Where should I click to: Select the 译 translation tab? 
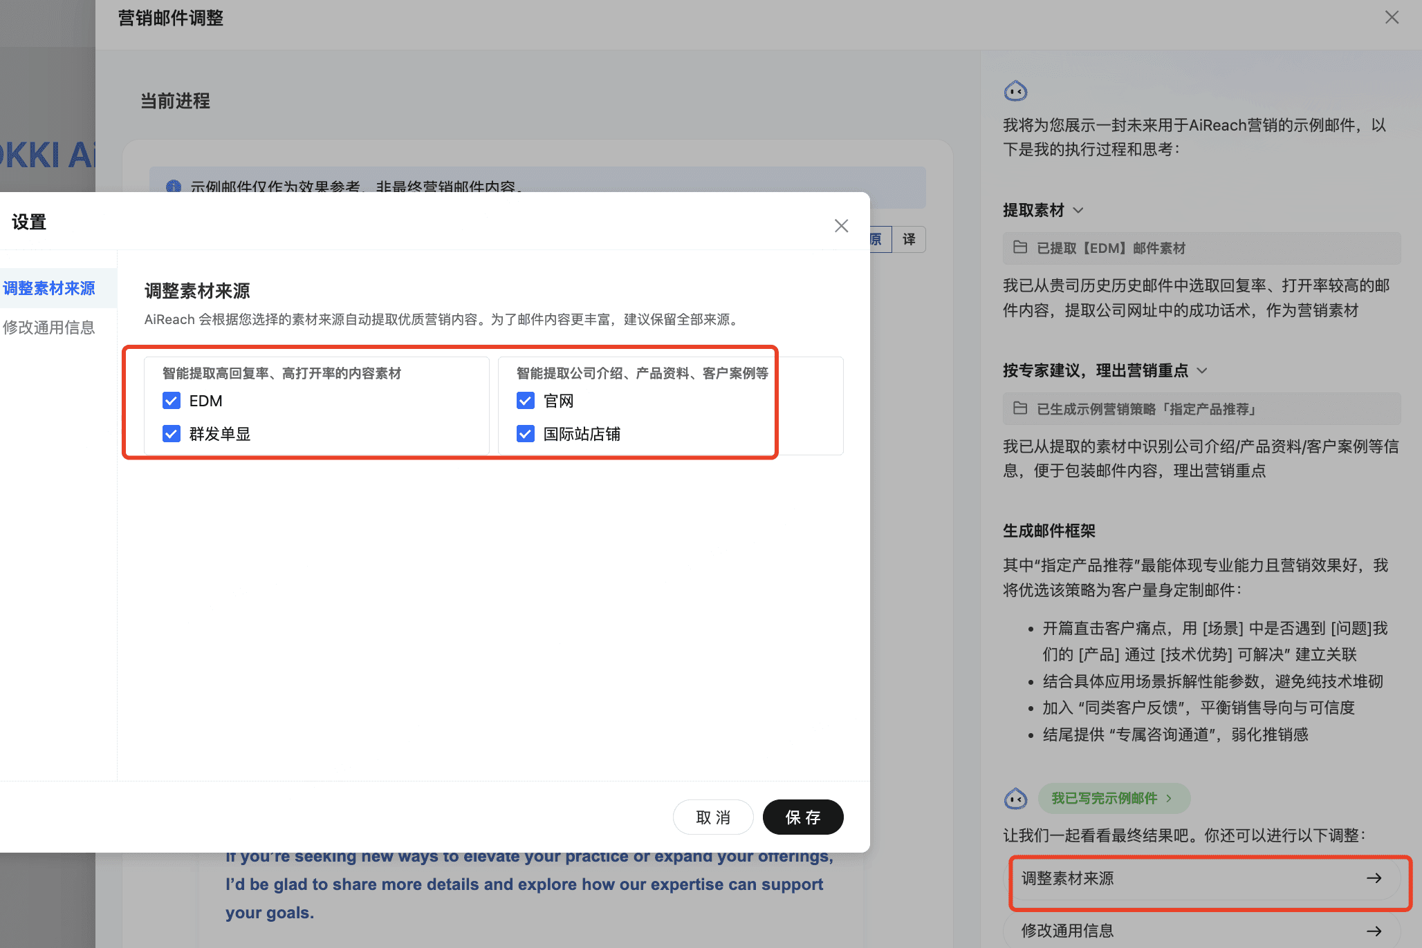tap(909, 239)
